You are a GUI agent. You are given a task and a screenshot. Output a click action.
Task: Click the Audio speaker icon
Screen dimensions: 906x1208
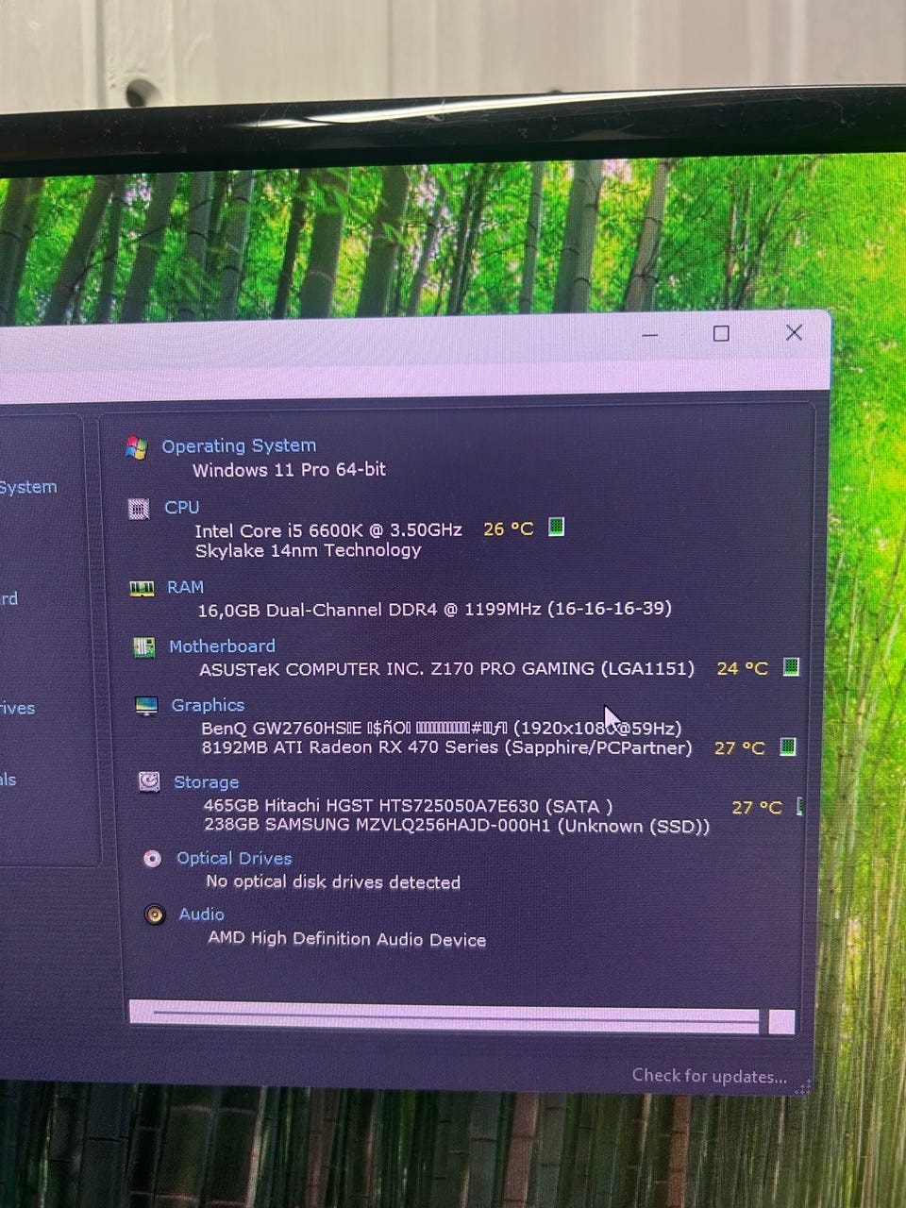155,914
